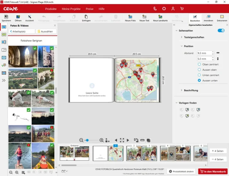Click the phone contact icon
Viewport: 229px width, 176px height.
coord(155,9)
